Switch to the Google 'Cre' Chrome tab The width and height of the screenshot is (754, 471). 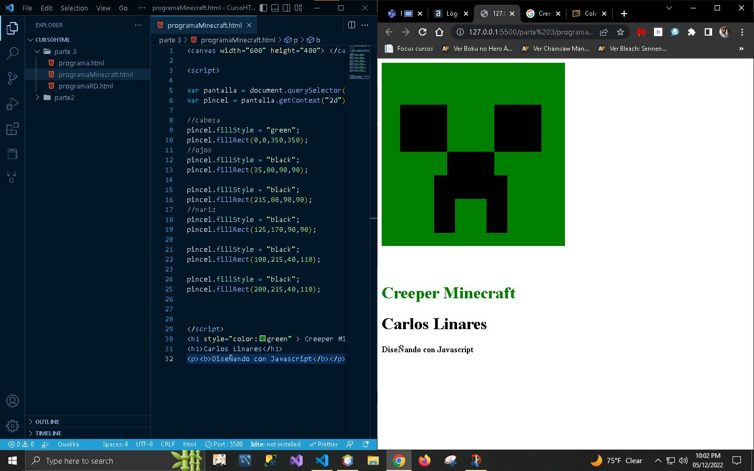544,14
